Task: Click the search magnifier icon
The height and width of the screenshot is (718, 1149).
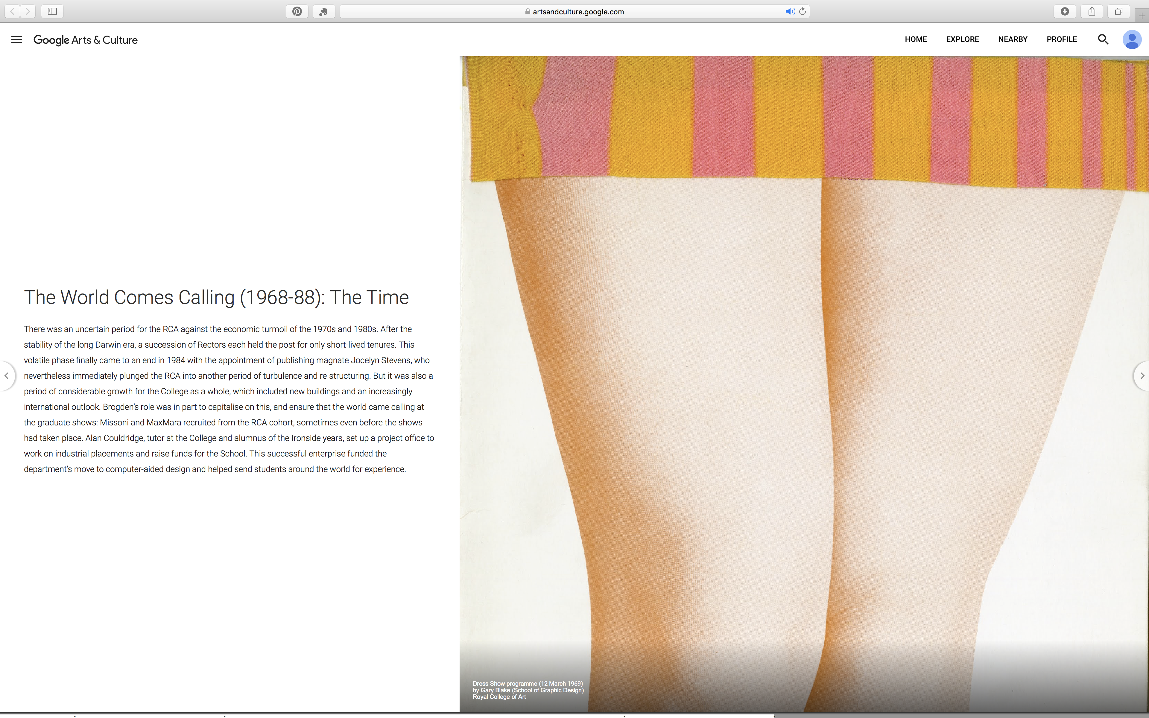Action: (1103, 39)
